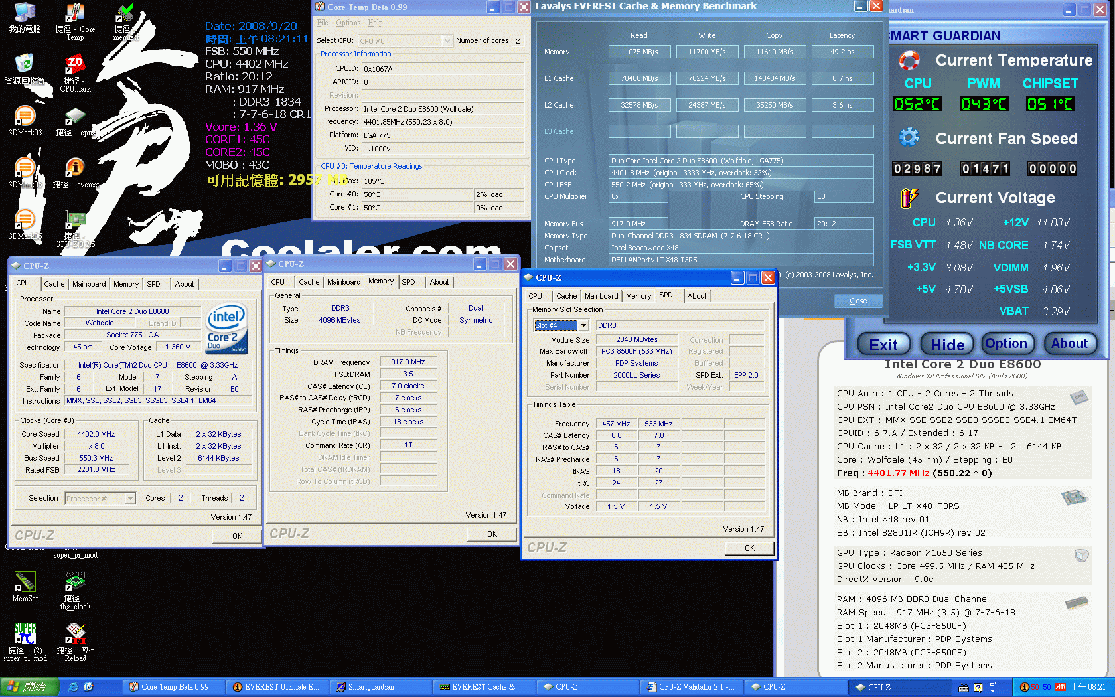The width and height of the screenshot is (1115, 697).
Task: Switch to CPU-Z Validator 2.1 taskbar item
Action: coord(692,687)
